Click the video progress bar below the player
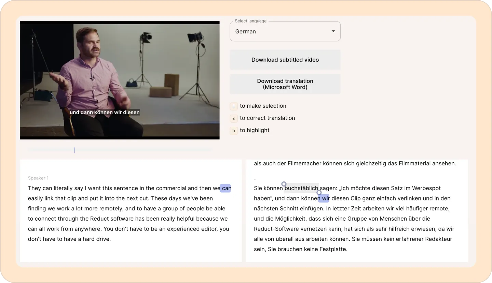The image size is (492, 283). [x=120, y=150]
